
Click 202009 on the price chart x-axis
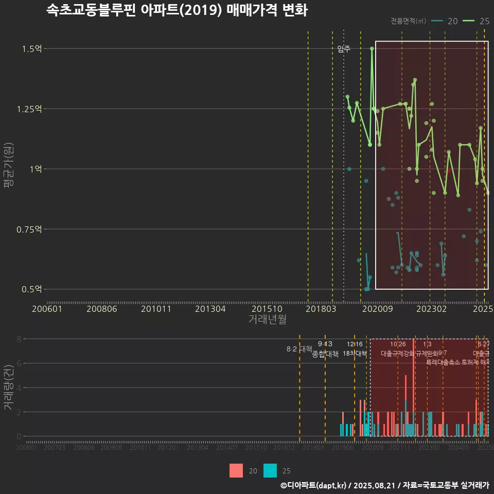378,309
